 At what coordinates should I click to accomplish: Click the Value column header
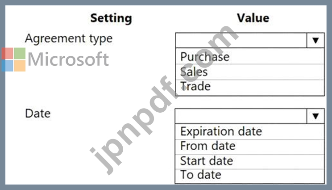[x=253, y=18]
